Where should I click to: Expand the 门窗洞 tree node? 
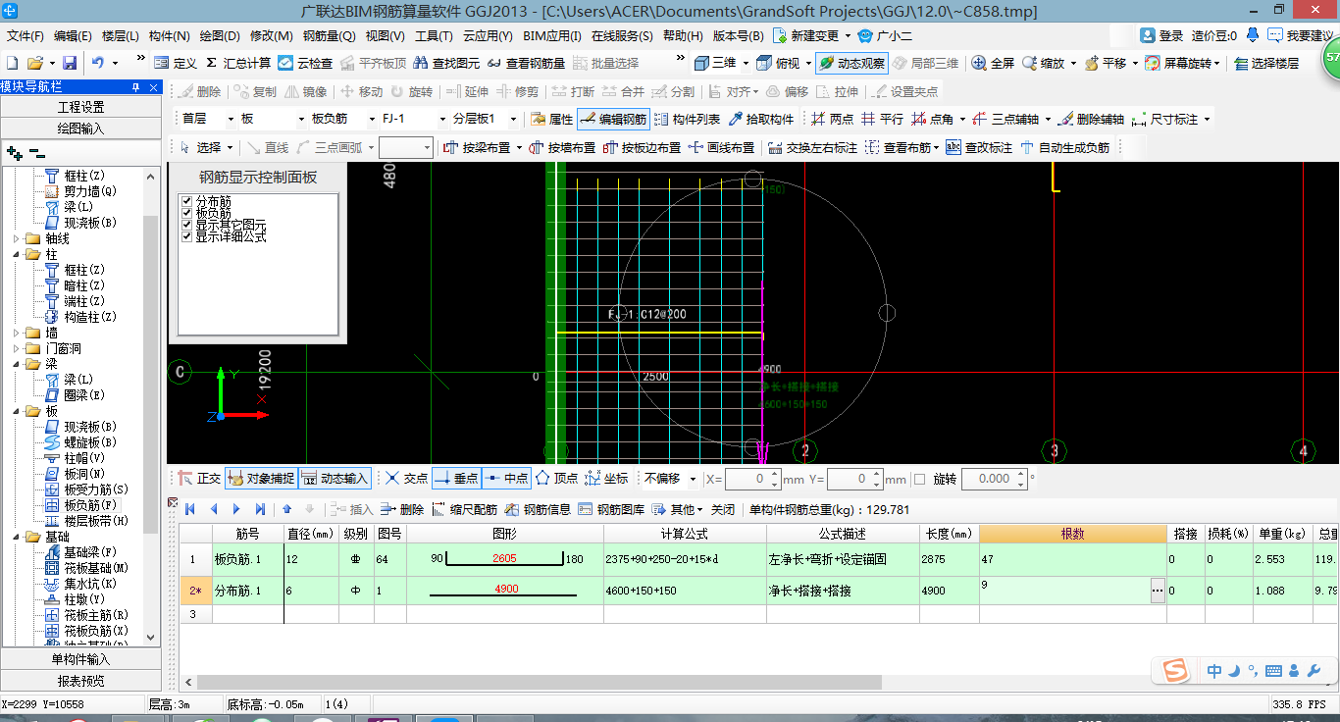coord(16,348)
